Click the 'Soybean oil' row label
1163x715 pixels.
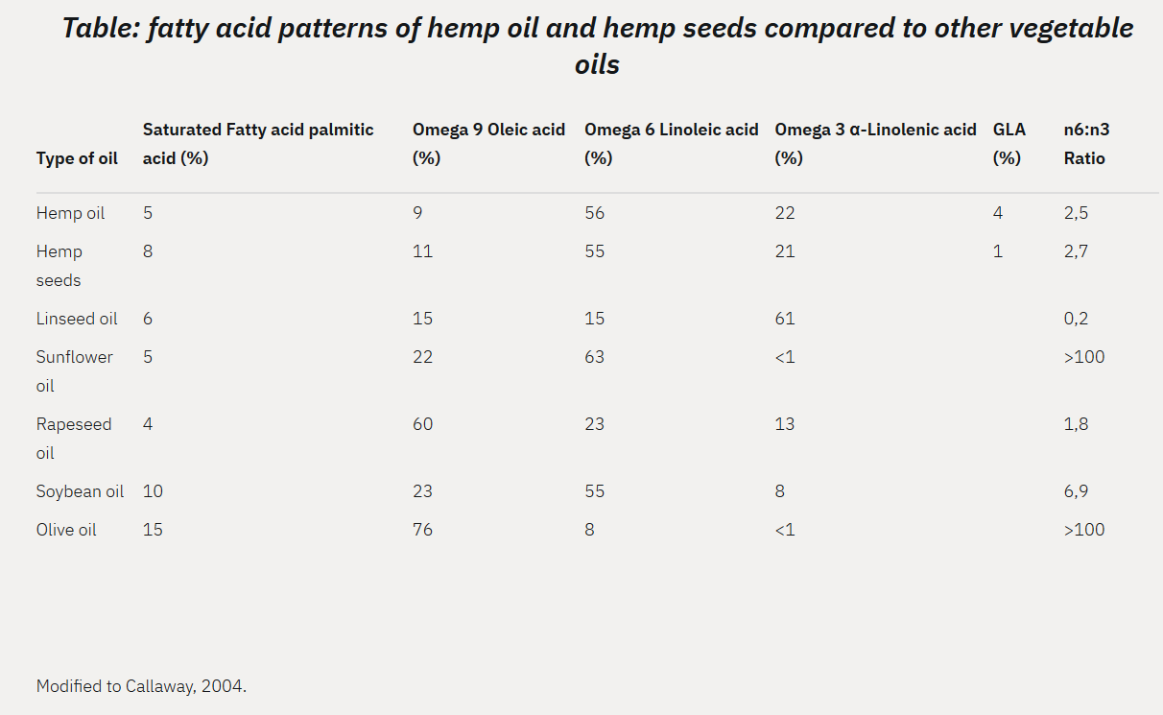[x=80, y=491]
